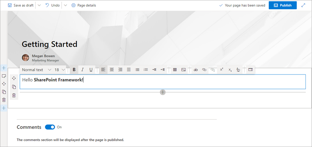Decrease text indent
The height and width of the screenshot is (147, 312).
(163, 70)
